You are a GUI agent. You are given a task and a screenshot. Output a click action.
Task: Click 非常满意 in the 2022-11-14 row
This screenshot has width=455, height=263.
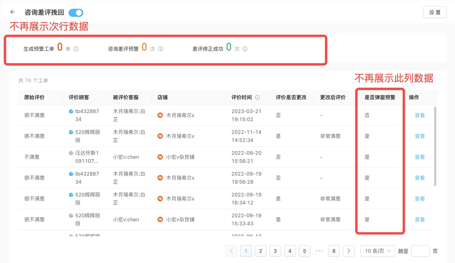tap(331, 136)
